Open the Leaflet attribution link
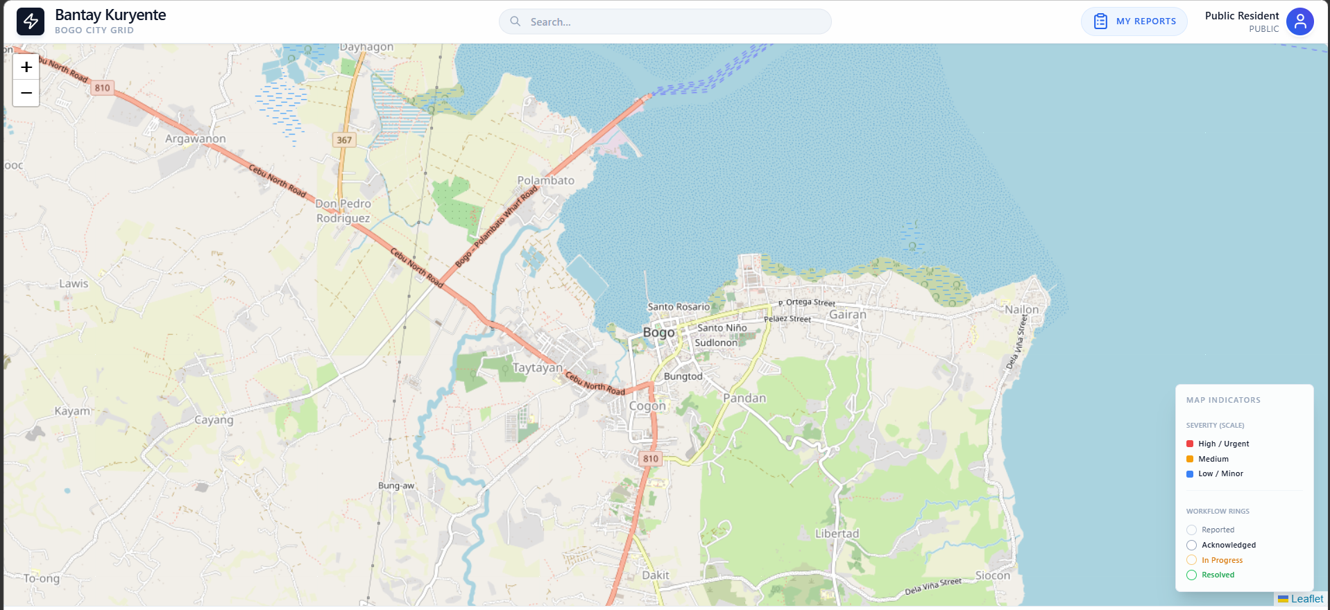 (x=1307, y=599)
